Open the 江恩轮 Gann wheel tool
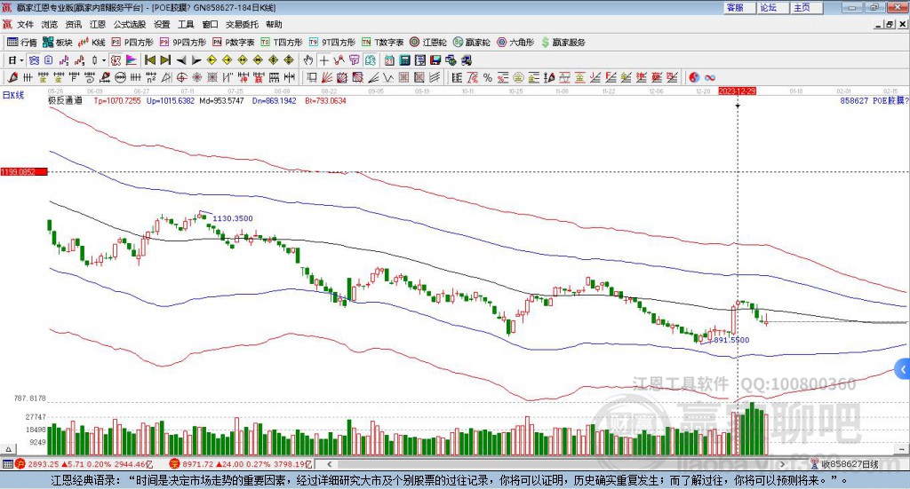Viewport: 910px width, 489px height. (428, 42)
